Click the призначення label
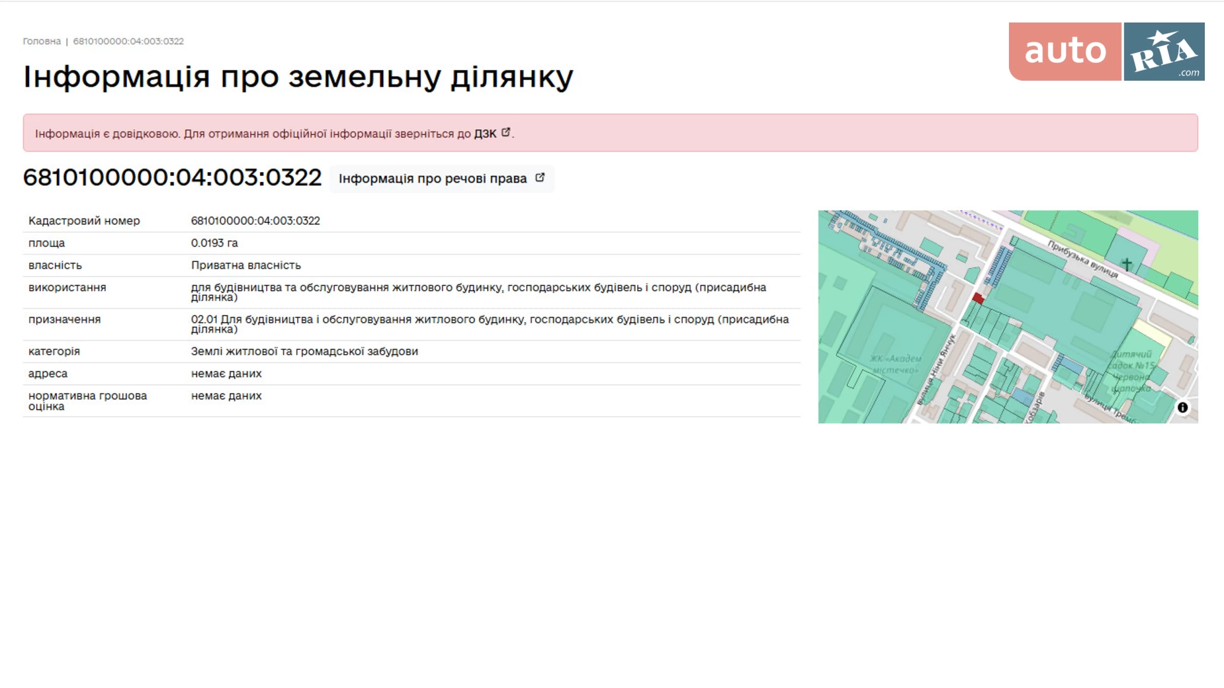 click(x=64, y=320)
